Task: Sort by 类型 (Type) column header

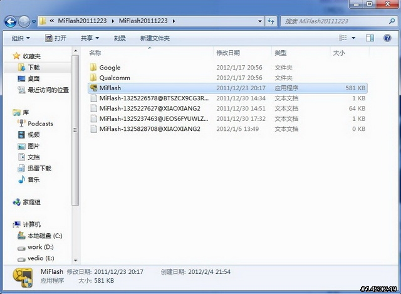Action: click(301, 53)
